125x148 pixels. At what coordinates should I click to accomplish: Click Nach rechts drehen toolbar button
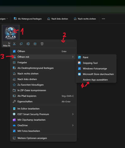[85, 19]
